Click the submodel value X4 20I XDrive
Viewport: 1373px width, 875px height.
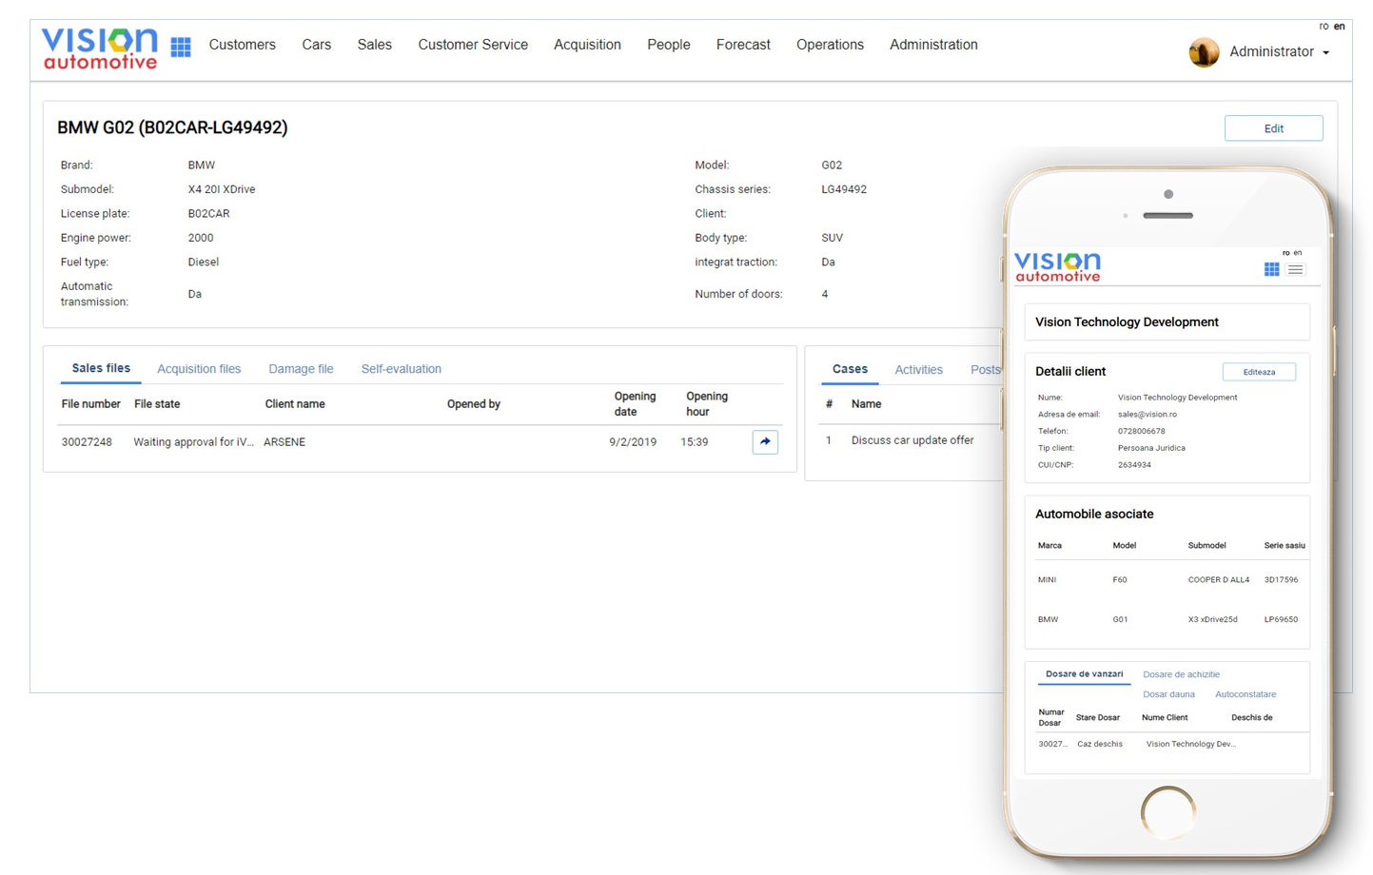coord(222,189)
